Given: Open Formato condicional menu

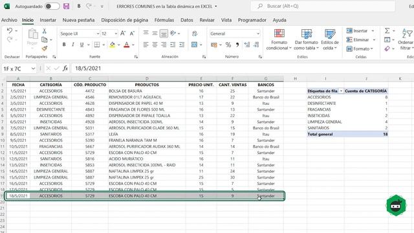Looking at the screenshot, I should pos(279,39).
